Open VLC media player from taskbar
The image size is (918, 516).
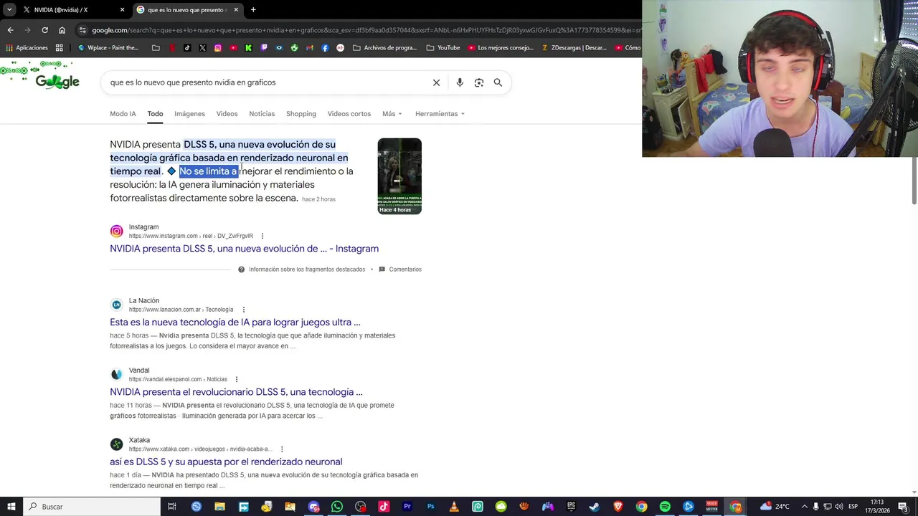[454, 507]
